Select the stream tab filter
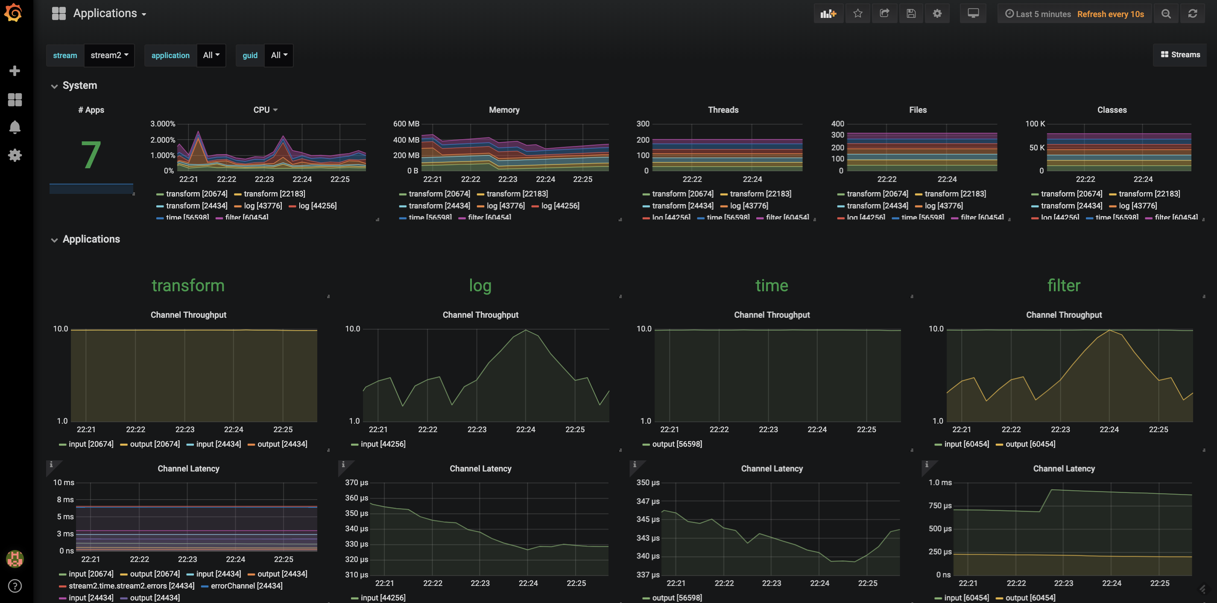Image resolution: width=1217 pixels, height=603 pixels. pyautogui.click(x=64, y=55)
